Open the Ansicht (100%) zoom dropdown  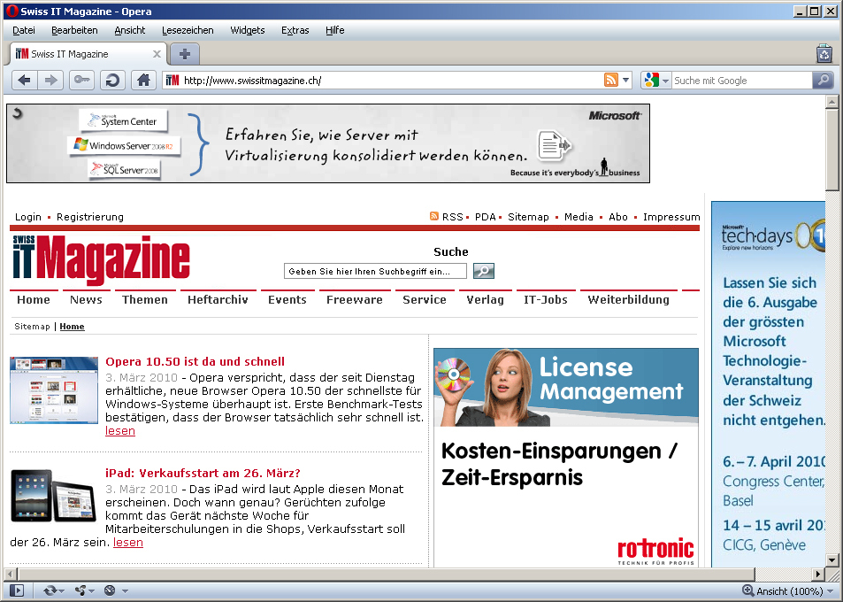pyautogui.click(x=829, y=591)
